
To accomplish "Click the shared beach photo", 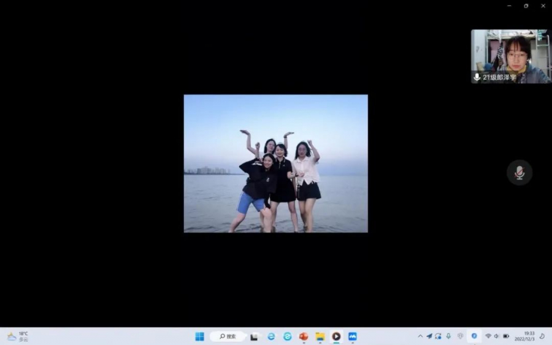I will pyautogui.click(x=275, y=163).
